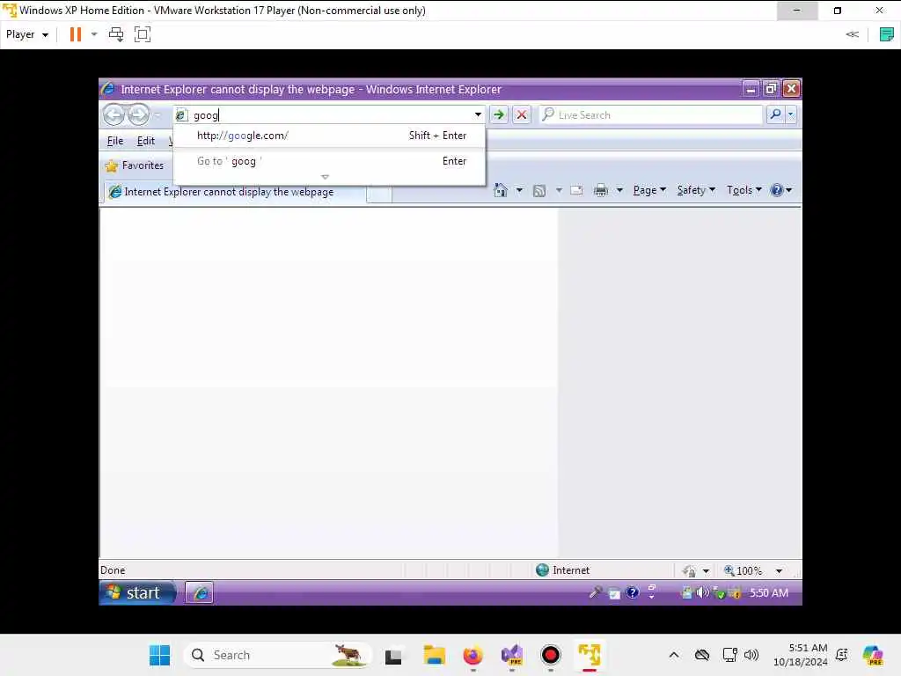Click the IE Back navigation arrow
The image size is (901, 676).
click(x=114, y=115)
